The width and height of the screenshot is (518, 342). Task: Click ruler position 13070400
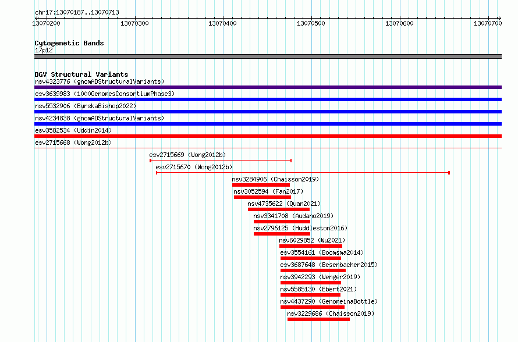pos(223,23)
